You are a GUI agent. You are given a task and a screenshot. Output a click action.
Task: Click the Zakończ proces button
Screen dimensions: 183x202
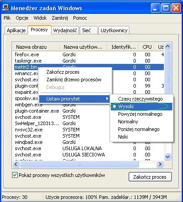tap(150, 177)
